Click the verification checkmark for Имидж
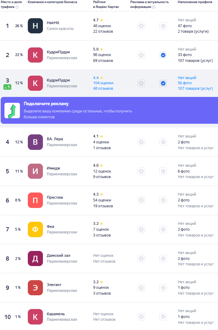This screenshot has width=218, height=330. (163, 171)
